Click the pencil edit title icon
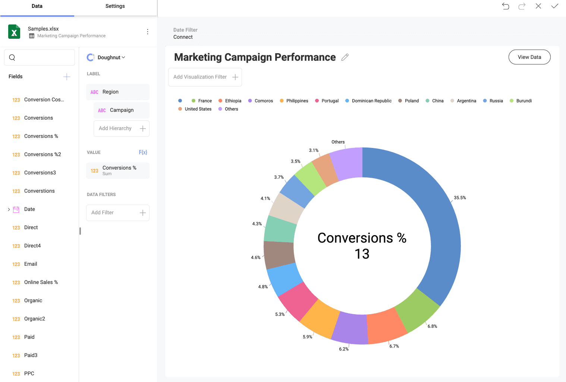The height and width of the screenshot is (382, 566). coord(345,57)
